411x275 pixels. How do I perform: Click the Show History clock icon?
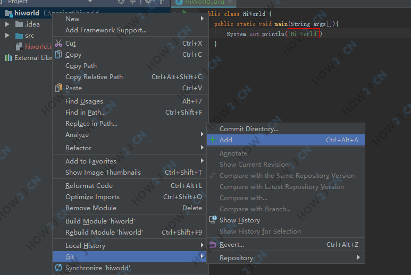click(x=213, y=220)
